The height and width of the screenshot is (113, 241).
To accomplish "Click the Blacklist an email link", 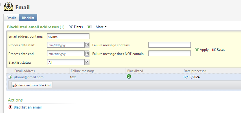I will tap(28, 107).
